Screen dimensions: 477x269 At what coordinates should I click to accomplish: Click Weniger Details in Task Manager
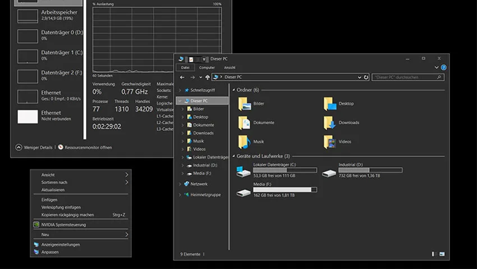pos(34,147)
